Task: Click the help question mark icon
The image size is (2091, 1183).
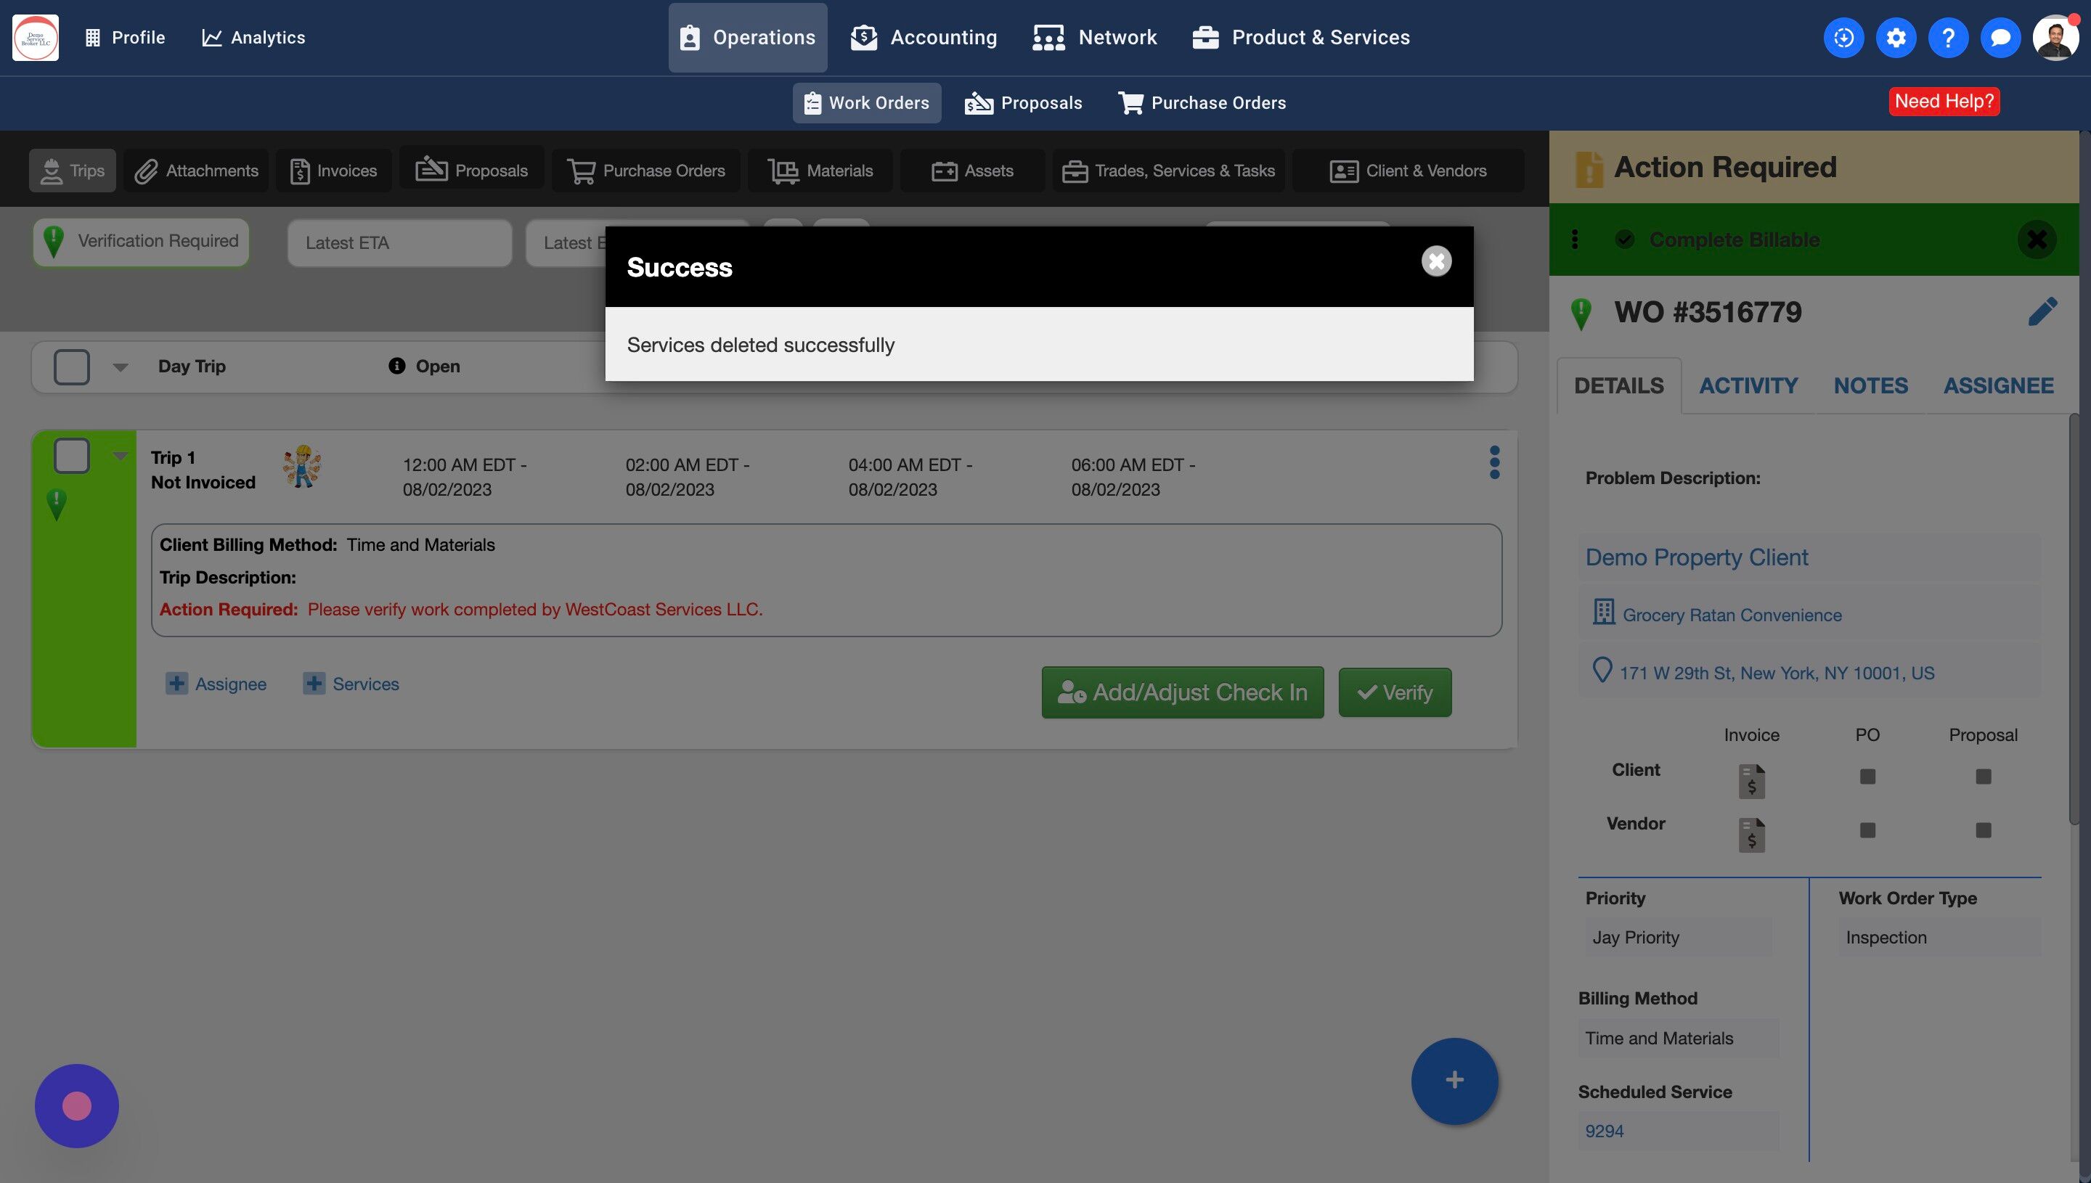Action: point(1948,37)
